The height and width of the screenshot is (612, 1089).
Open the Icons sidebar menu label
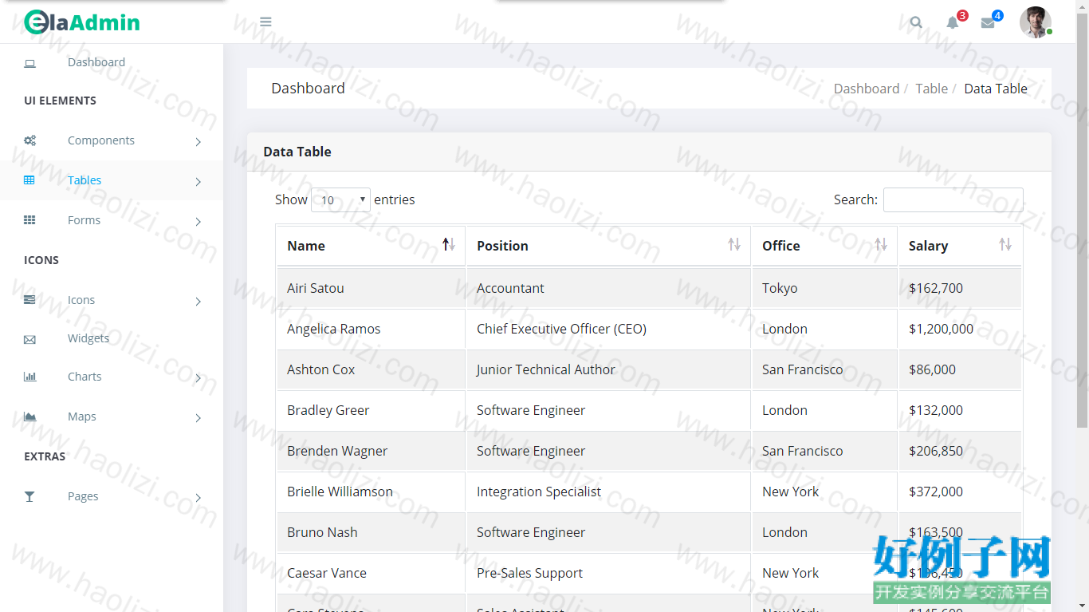[x=81, y=300]
